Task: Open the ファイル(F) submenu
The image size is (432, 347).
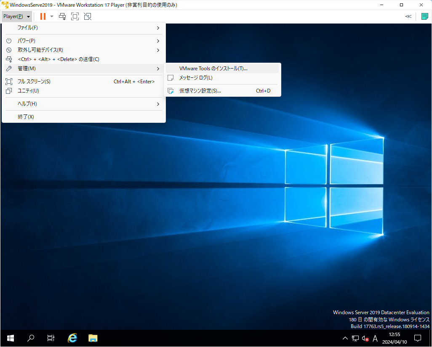Action: click(84, 28)
